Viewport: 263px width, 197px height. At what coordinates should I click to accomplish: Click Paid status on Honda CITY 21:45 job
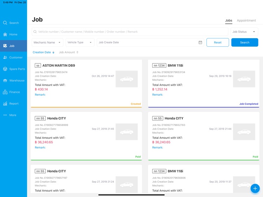coord(138,157)
